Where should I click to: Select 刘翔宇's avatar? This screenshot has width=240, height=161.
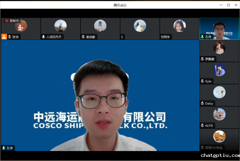(180, 26)
